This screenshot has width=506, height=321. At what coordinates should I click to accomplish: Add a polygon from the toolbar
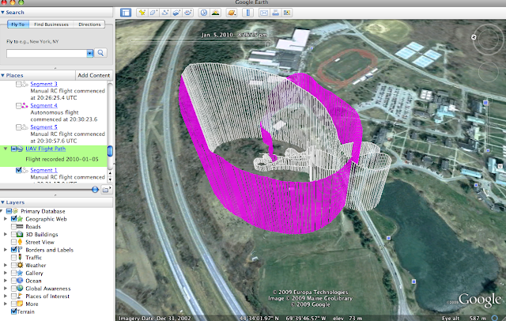[153, 13]
